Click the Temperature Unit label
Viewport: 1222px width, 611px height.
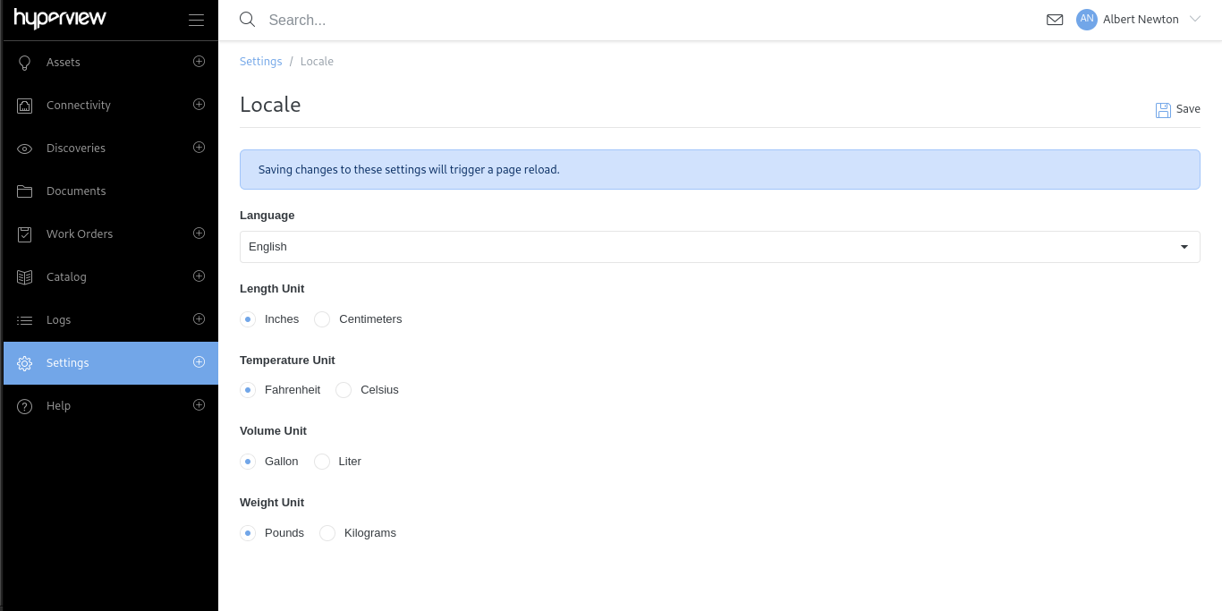287,361
